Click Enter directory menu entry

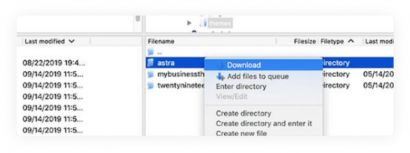[241, 87]
